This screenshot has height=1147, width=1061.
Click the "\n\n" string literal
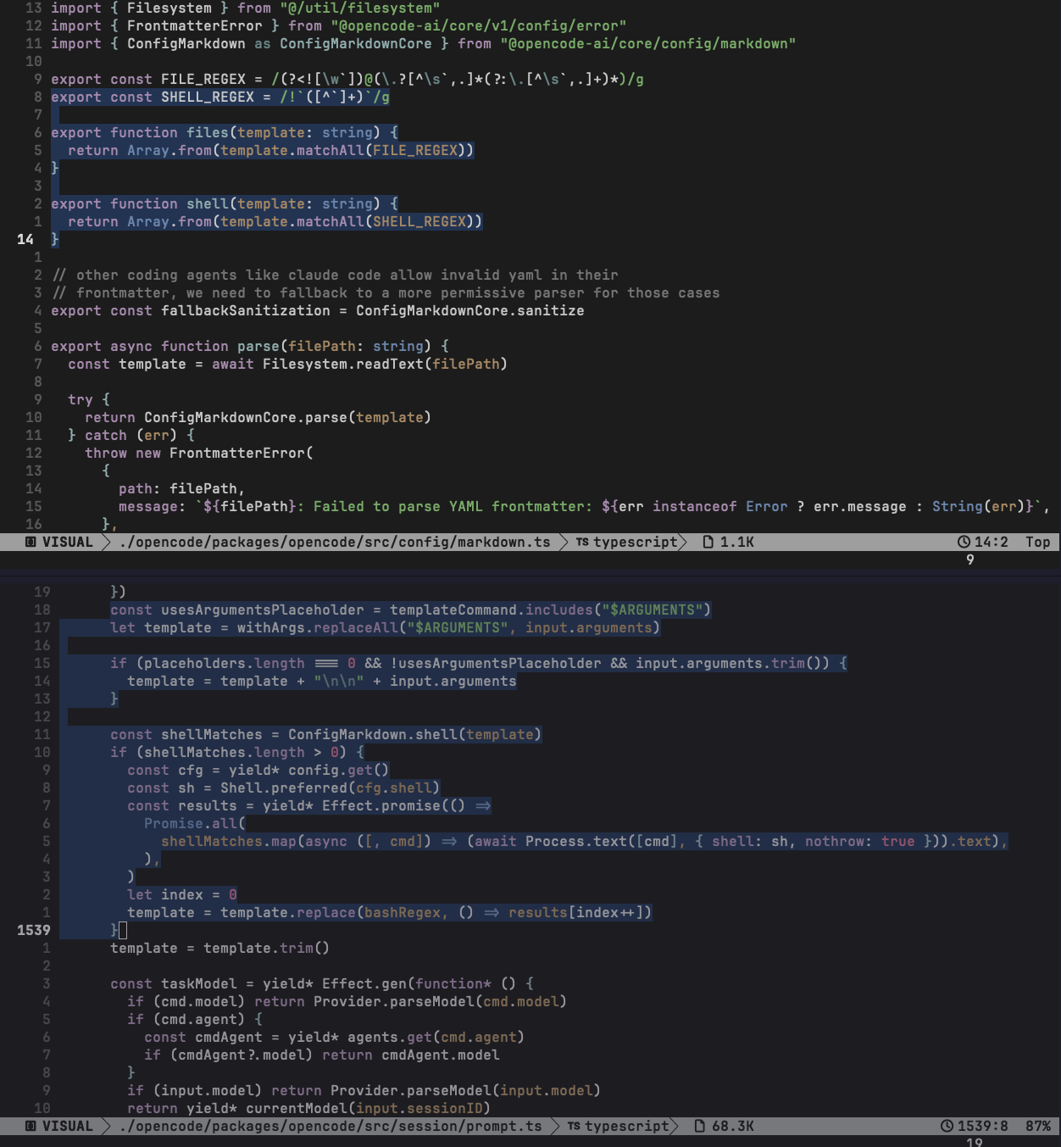pyautogui.click(x=339, y=681)
